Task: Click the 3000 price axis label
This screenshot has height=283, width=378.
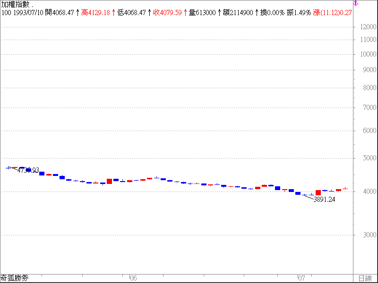Action: pos(368,235)
